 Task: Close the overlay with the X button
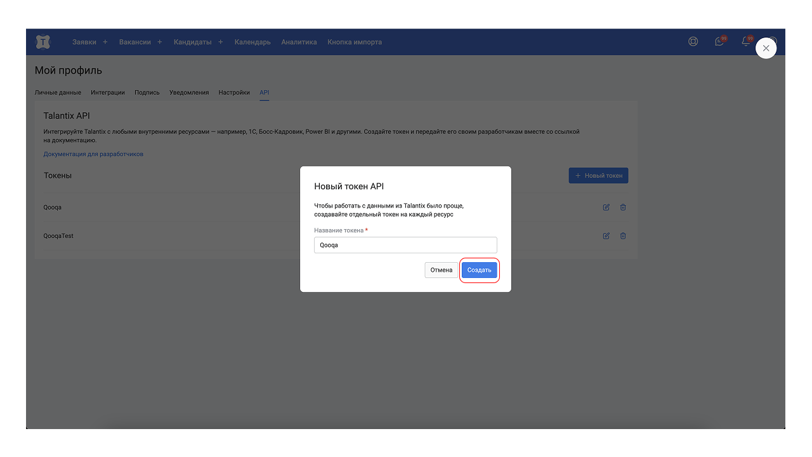tap(766, 48)
